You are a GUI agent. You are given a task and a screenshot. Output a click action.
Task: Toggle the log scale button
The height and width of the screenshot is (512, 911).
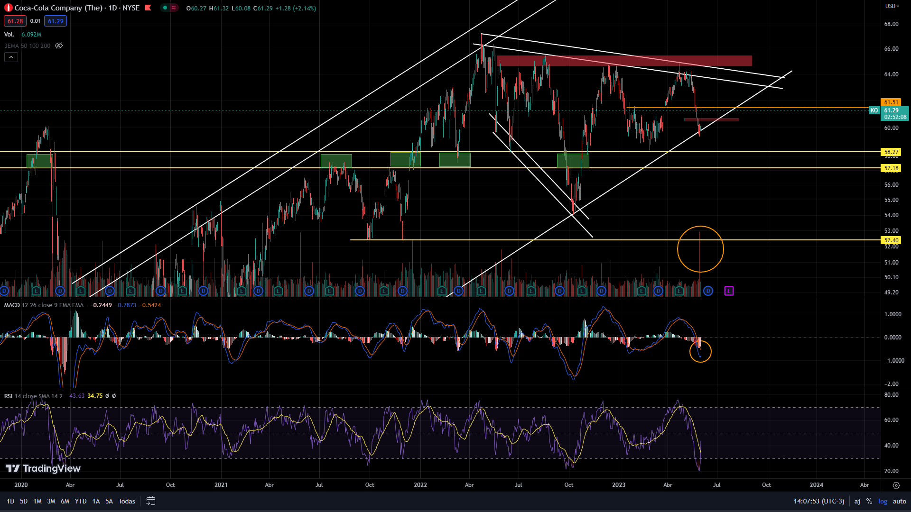tap(883, 501)
